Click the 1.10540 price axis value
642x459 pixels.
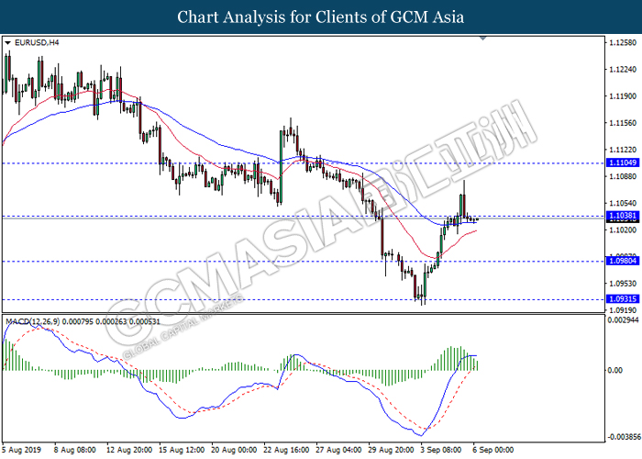coord(623,203)
